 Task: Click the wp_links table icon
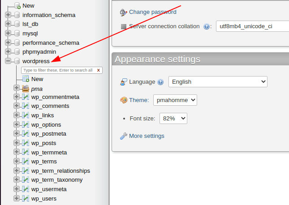point(26,115)
